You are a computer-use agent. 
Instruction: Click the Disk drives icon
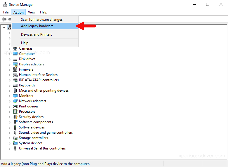15,60
